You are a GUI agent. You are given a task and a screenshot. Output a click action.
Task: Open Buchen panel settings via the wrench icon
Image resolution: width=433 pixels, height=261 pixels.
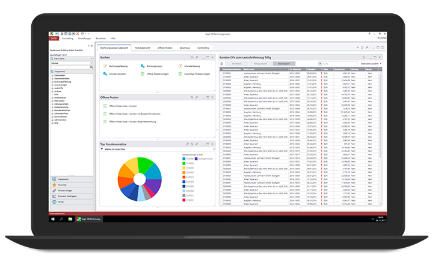[197, 58]
